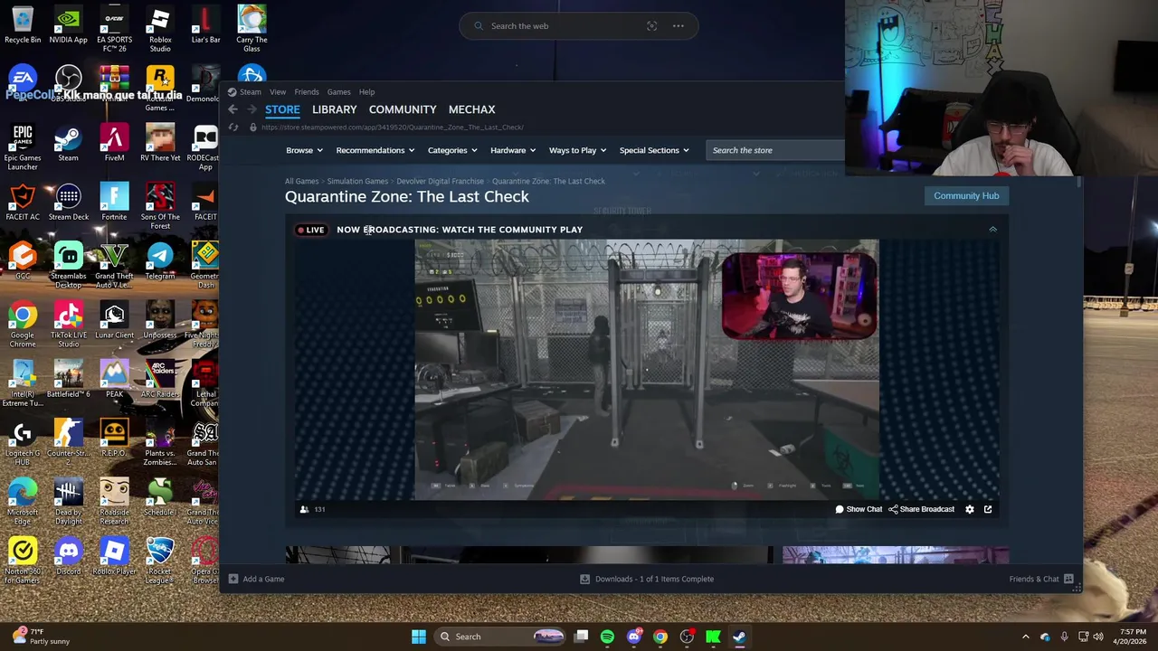Image resolution: width=1158 pixels, height=651 pixels.
Task: Open the Friends menu in Steam
Action: tap(306, 92)
